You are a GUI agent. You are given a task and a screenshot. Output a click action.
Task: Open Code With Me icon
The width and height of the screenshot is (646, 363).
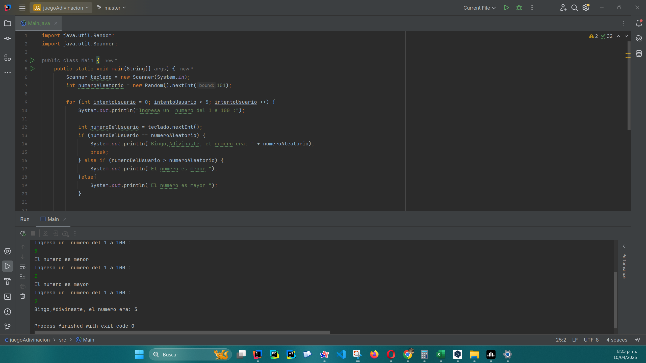[x=563, y=8]
